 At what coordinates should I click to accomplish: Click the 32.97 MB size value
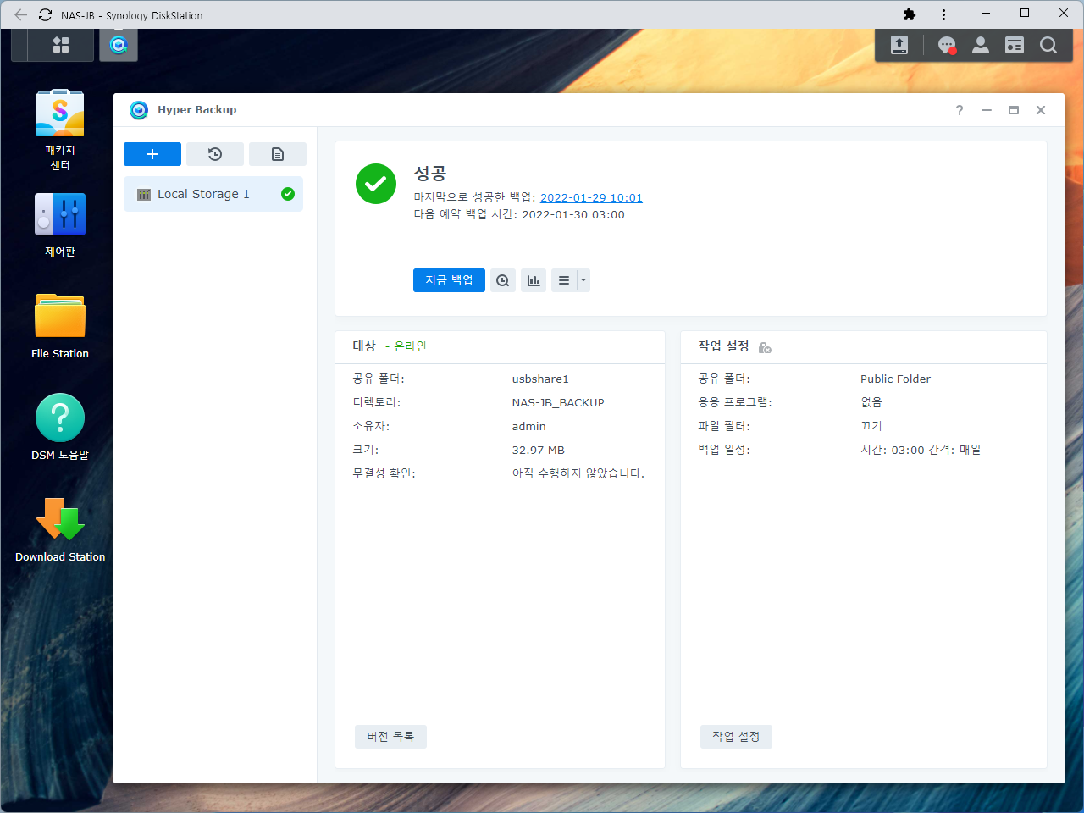(x=539, y=450)
